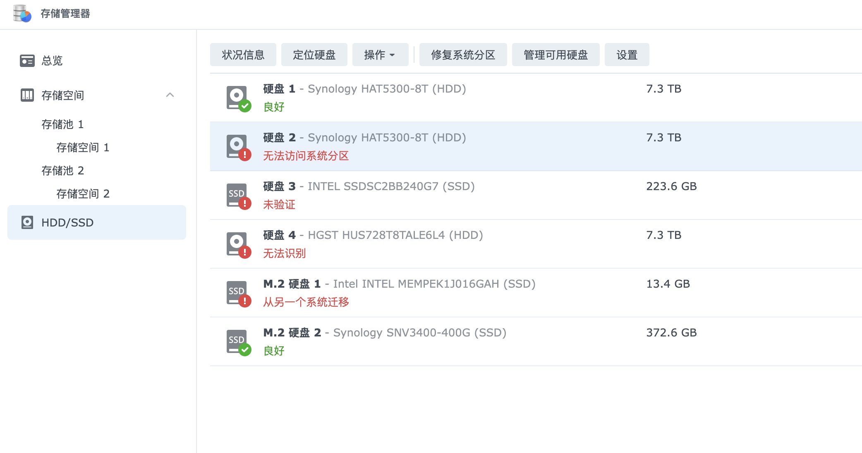This screenshot has height=453, width=862.
Task: Click the 定位硬盘 button
Action: [x=314, y=55]
